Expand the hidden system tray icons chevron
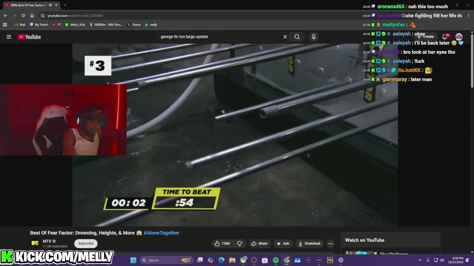This screenshot has height=266, width=474. [420, 260]
